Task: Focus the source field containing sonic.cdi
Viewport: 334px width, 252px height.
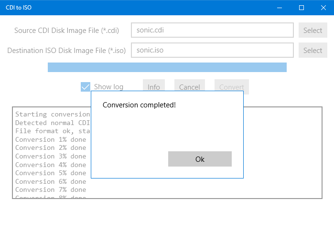Action: tap(212, 30)
